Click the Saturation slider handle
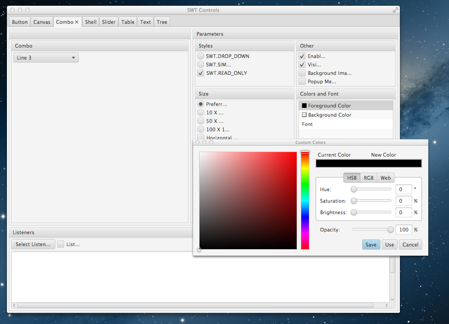Viewport: 449px width, 324px height. click(x=354, y=201)
